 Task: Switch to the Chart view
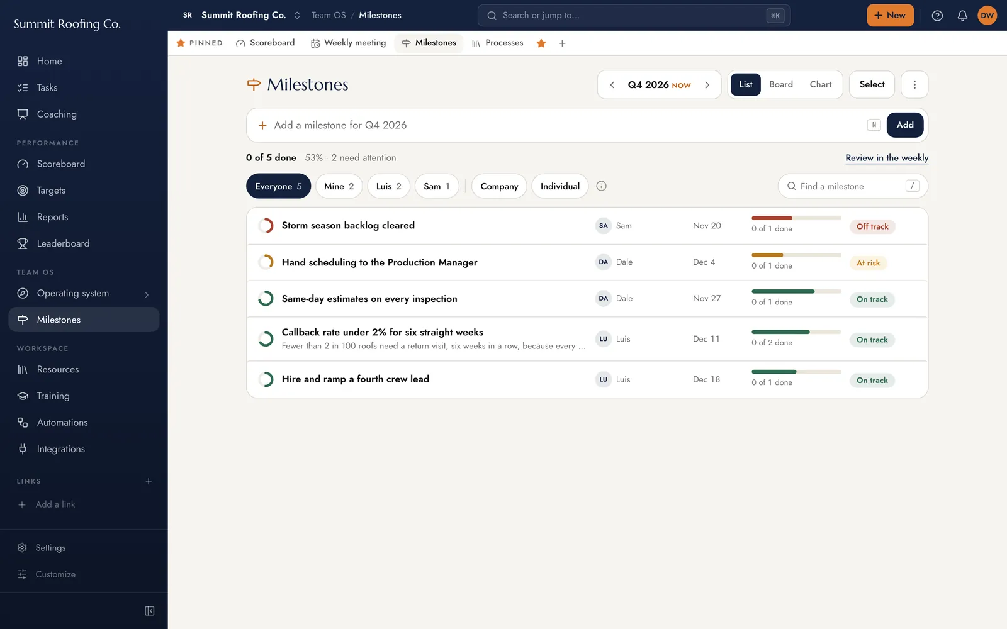pyautogui.click(x=821, y=84)
